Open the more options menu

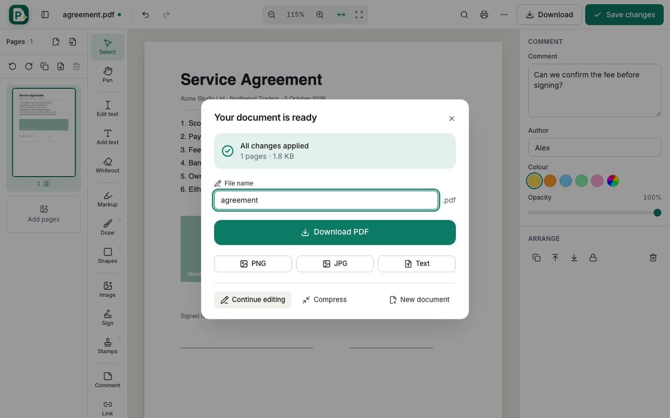(504, 15)
